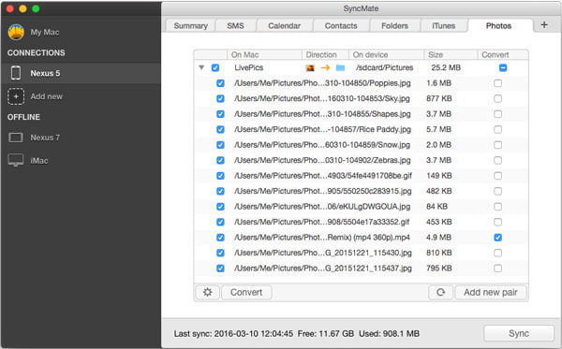The height and width of the screenshot is (349, 562).
Task: Click the Convert column header
Action: pyautogui.click(x=503, y=55)
